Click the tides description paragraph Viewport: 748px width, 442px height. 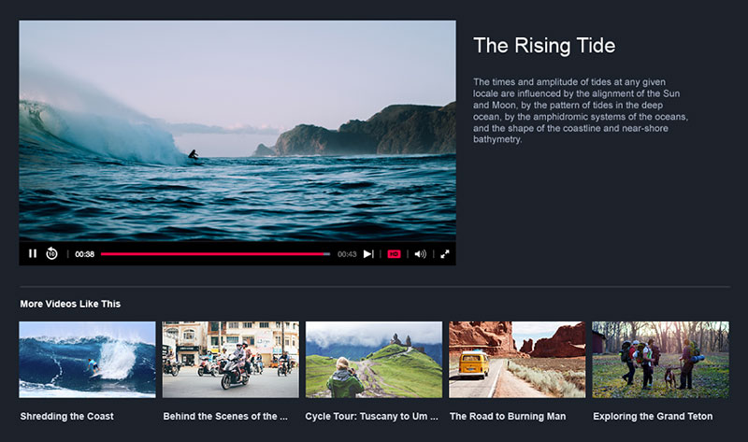581,110
